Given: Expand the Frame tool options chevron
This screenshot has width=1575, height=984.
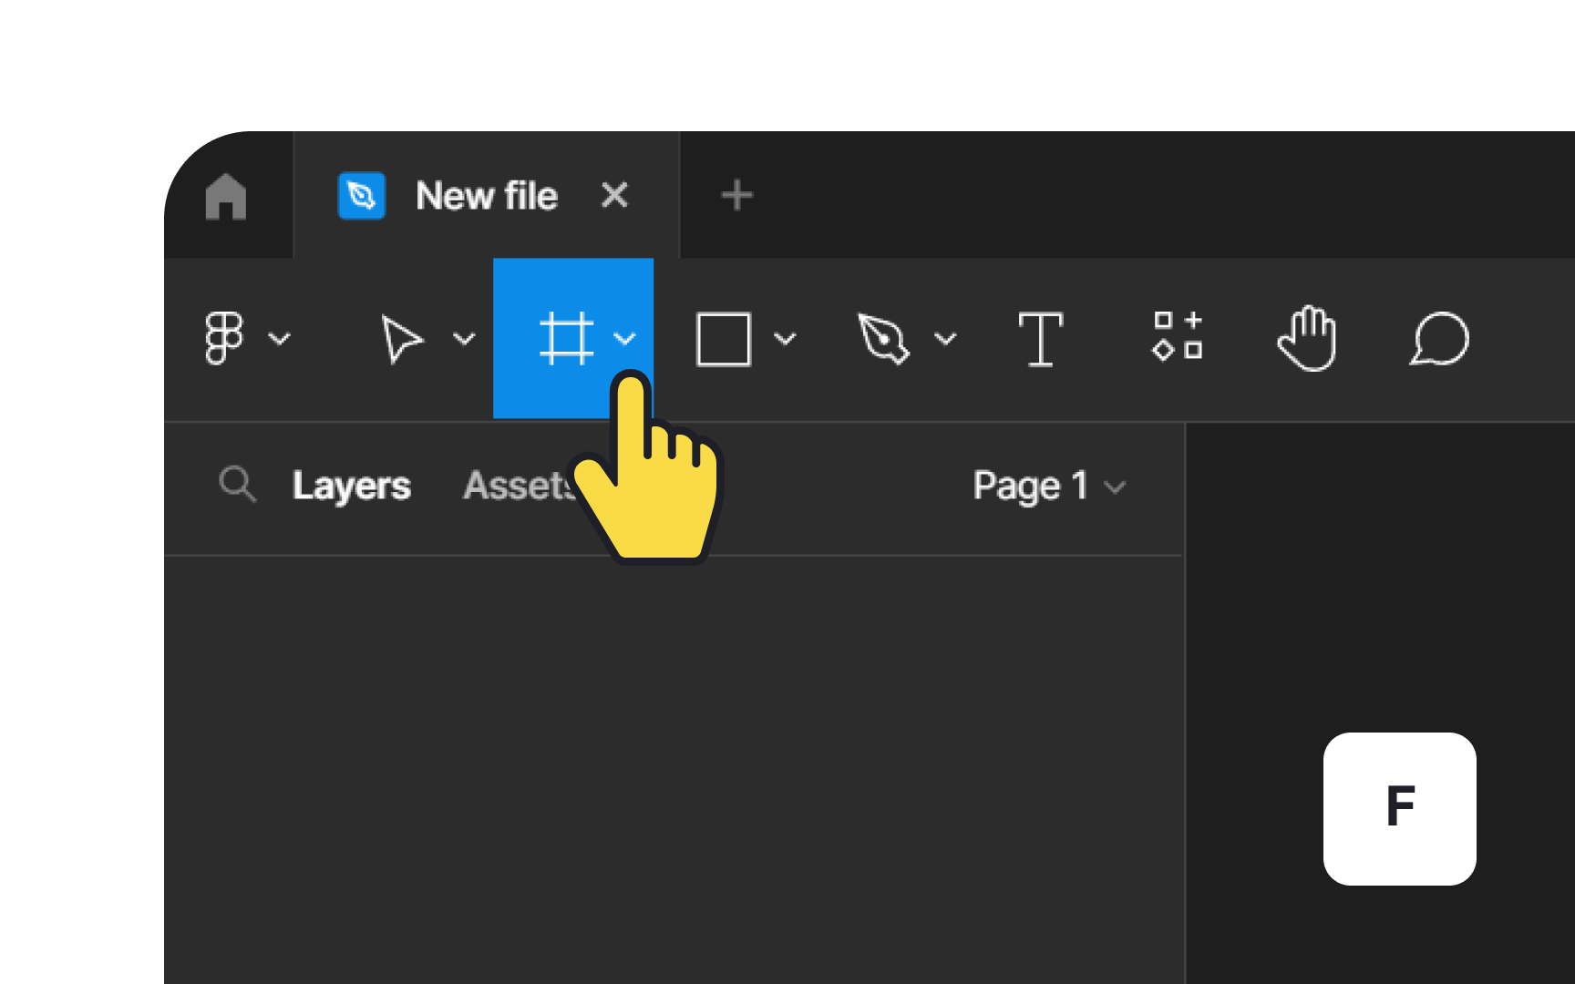Looking at the screenshot, I should point(626,339).
